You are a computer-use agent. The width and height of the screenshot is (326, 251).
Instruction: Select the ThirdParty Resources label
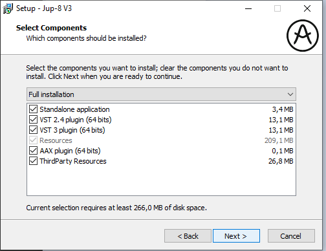[x=73, y=161]
